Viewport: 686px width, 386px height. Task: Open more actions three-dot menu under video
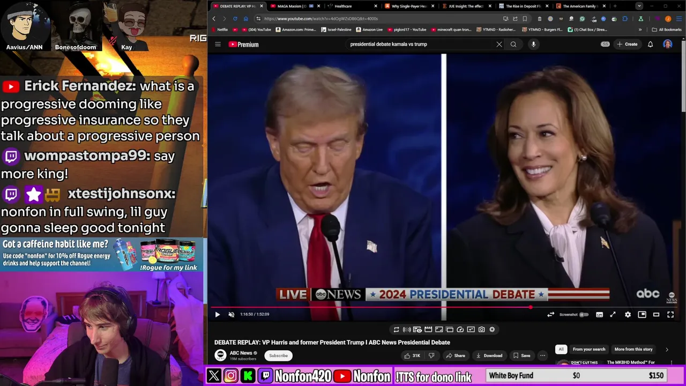[x=542, y=355]
